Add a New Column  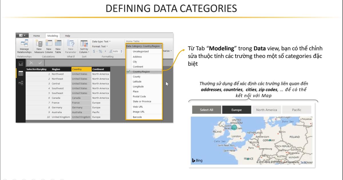click(x=49, y=47)
